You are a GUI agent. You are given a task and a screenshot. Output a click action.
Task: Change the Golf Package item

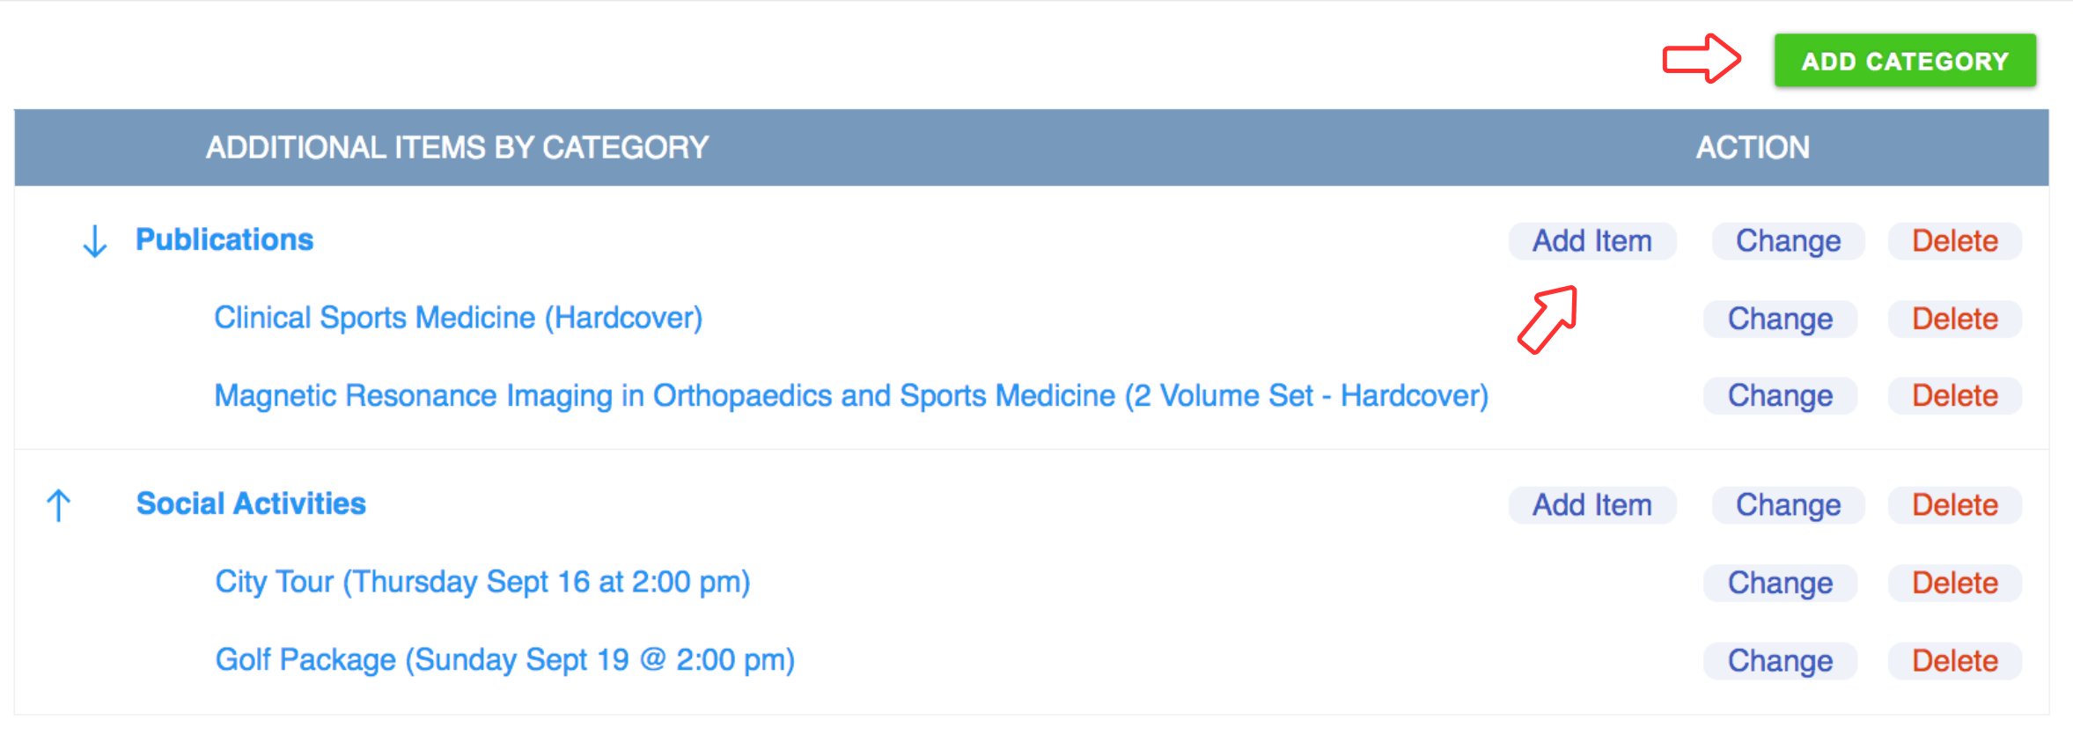(1780, 661)
